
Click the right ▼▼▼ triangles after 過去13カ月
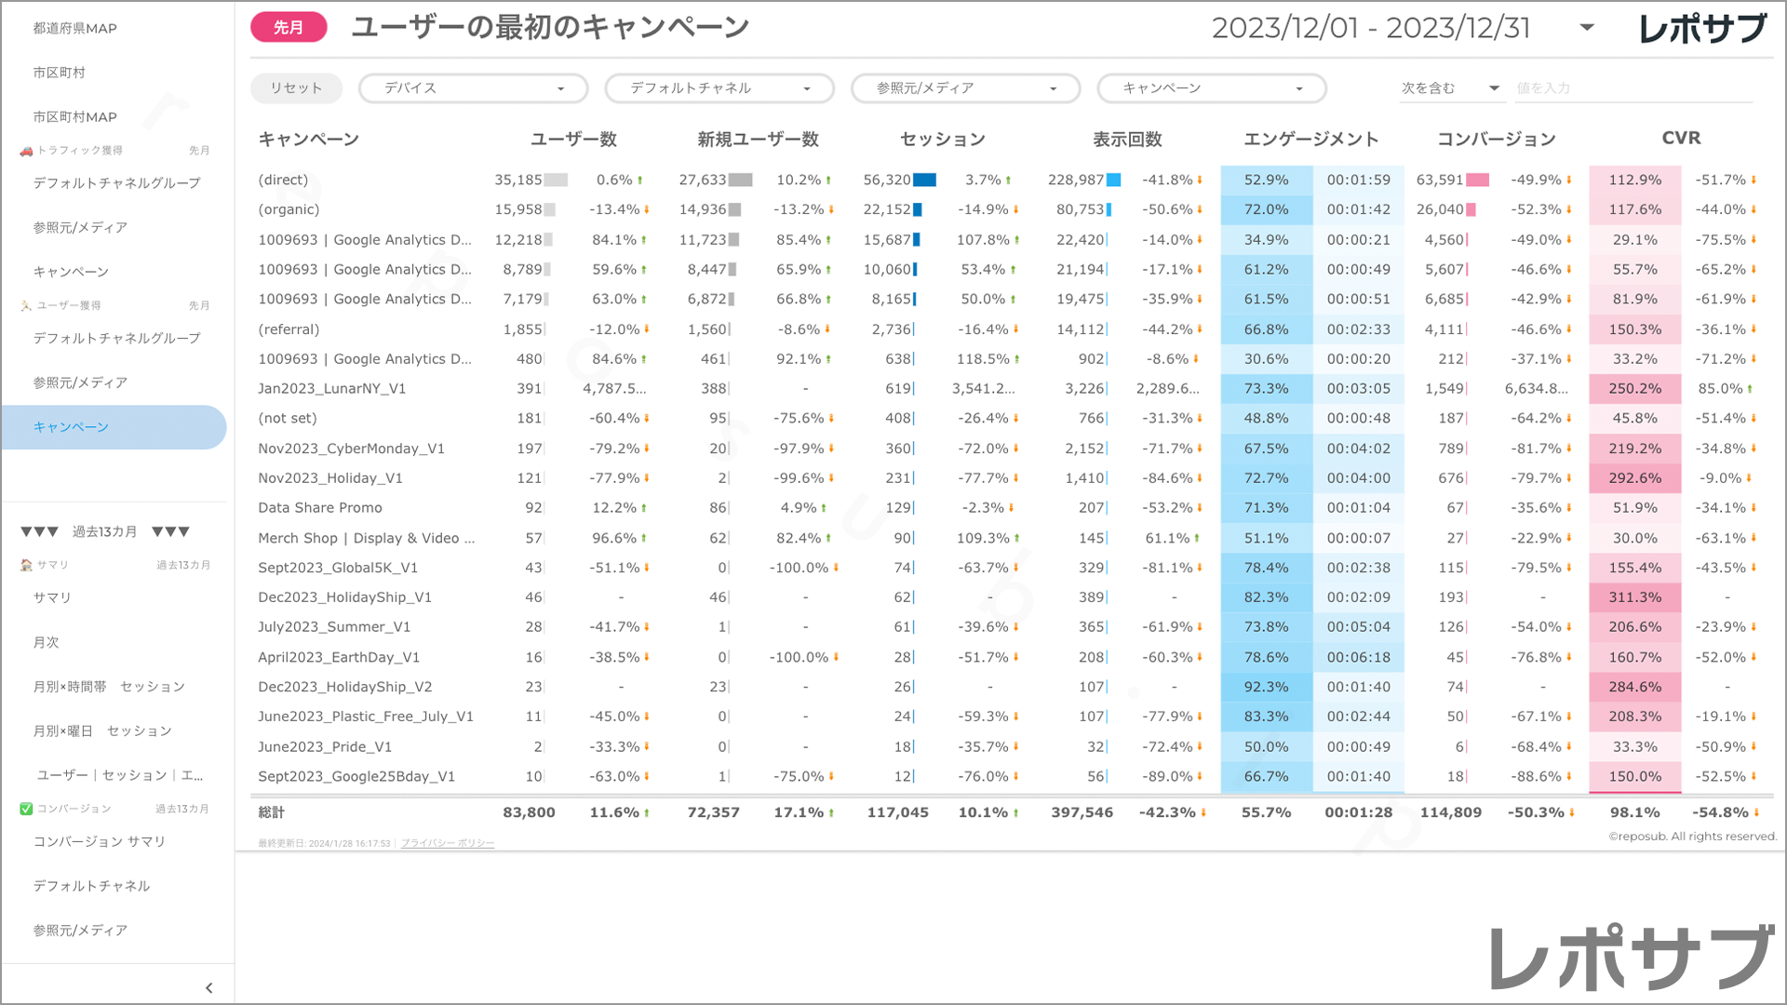pos(170,532)
